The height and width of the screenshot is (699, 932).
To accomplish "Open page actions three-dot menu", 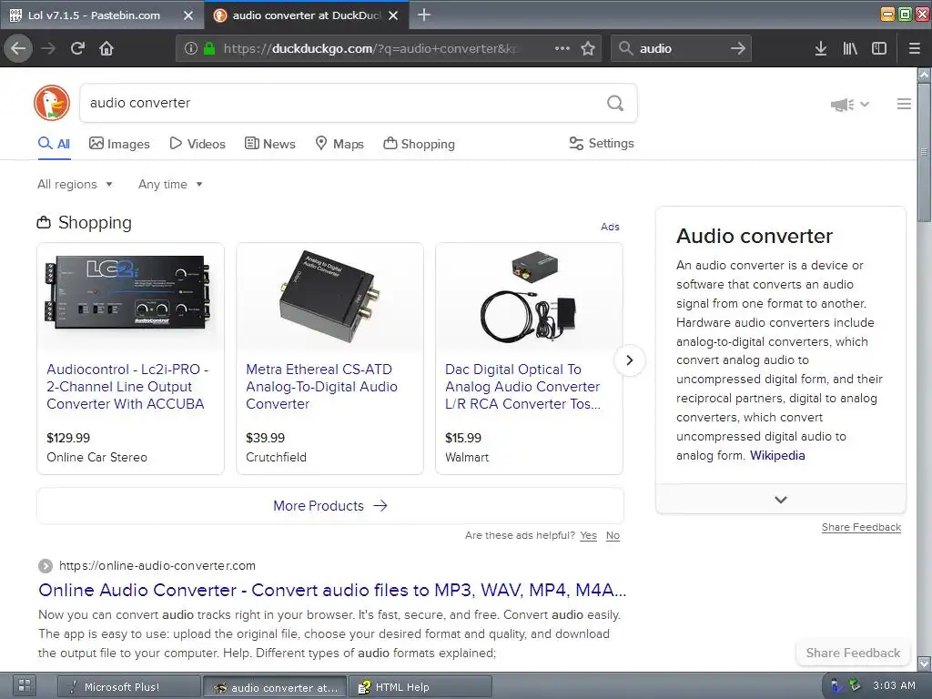I will 562,48.
